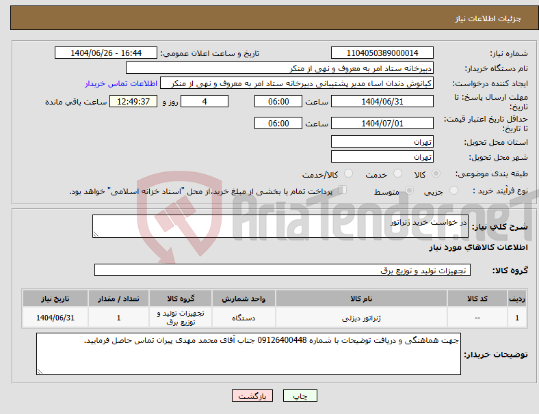Click the اطلاعات کالاهای مورد نیاز heading

click(478, 247)
